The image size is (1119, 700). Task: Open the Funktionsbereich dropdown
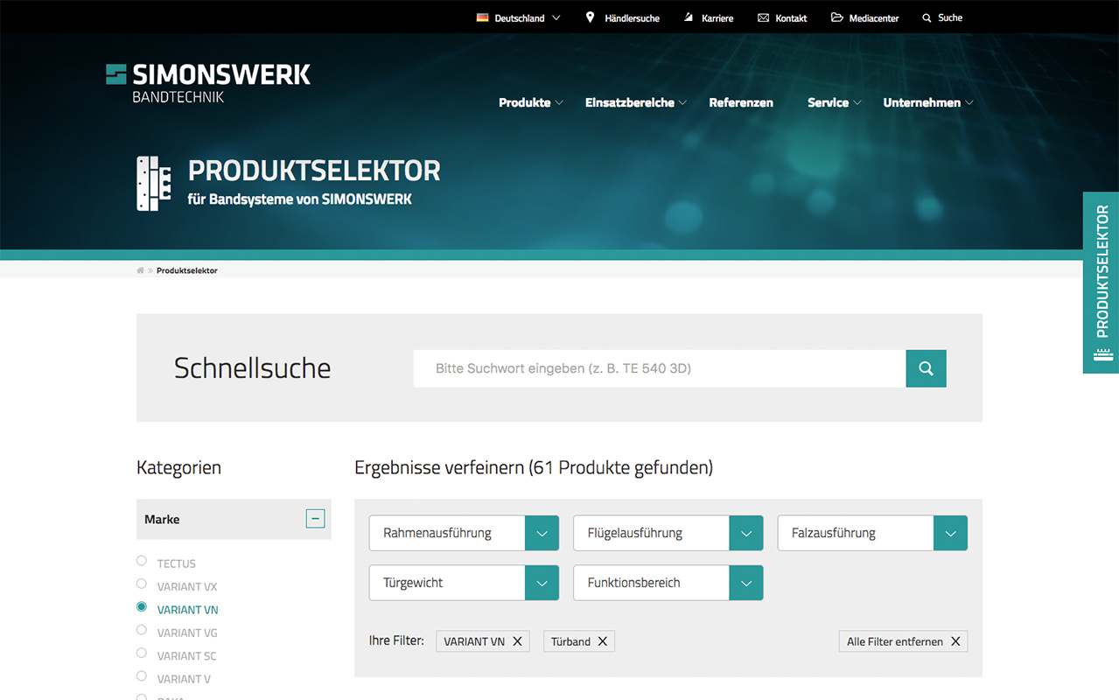click(x=668, y=583)
